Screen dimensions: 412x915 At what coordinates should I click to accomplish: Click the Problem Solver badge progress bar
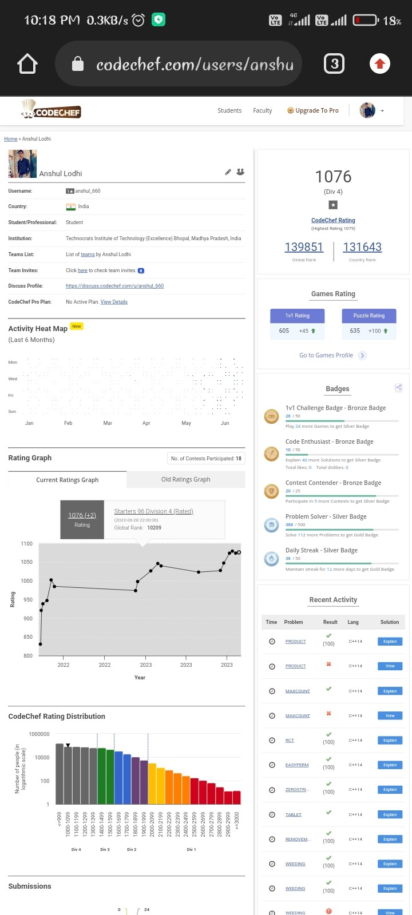tap(342, 530)
